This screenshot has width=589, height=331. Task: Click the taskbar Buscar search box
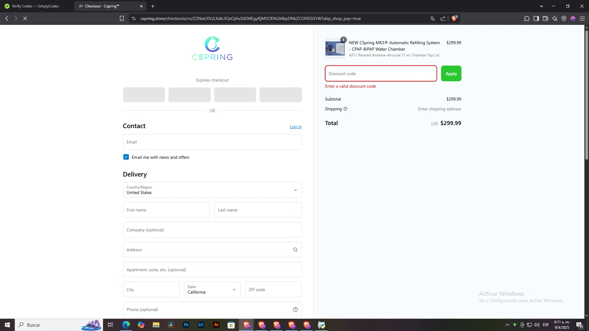59,325
